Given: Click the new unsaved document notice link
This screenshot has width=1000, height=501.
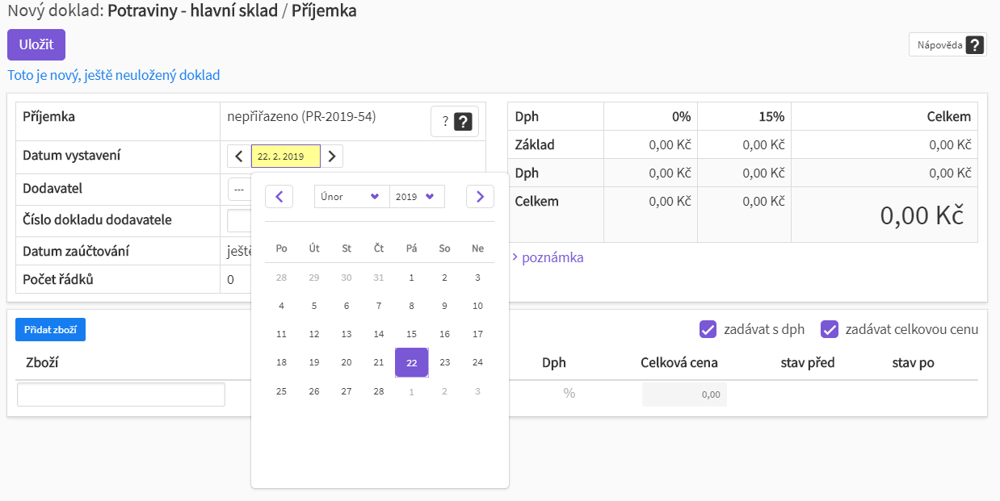Looking at the screenshot, I should click(114, 75).
